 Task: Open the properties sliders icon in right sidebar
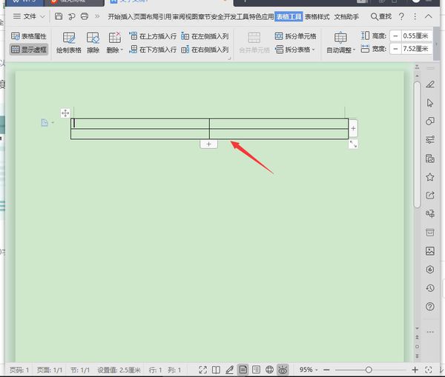pyautogui.click(x=430, y=139)
